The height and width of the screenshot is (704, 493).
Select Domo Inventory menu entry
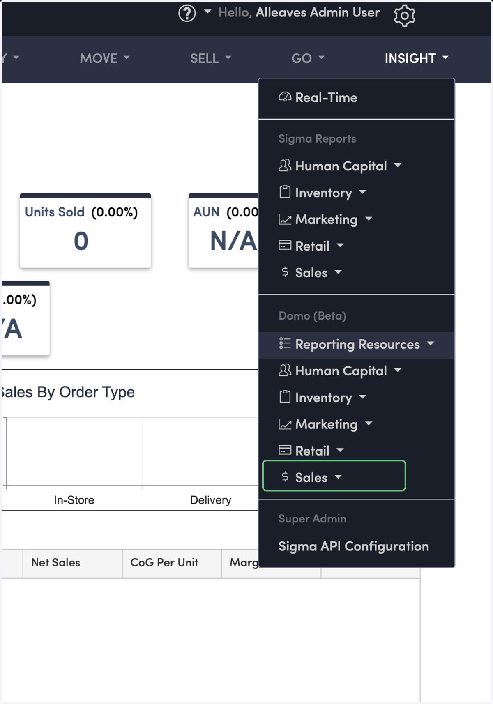pos(357,398)
